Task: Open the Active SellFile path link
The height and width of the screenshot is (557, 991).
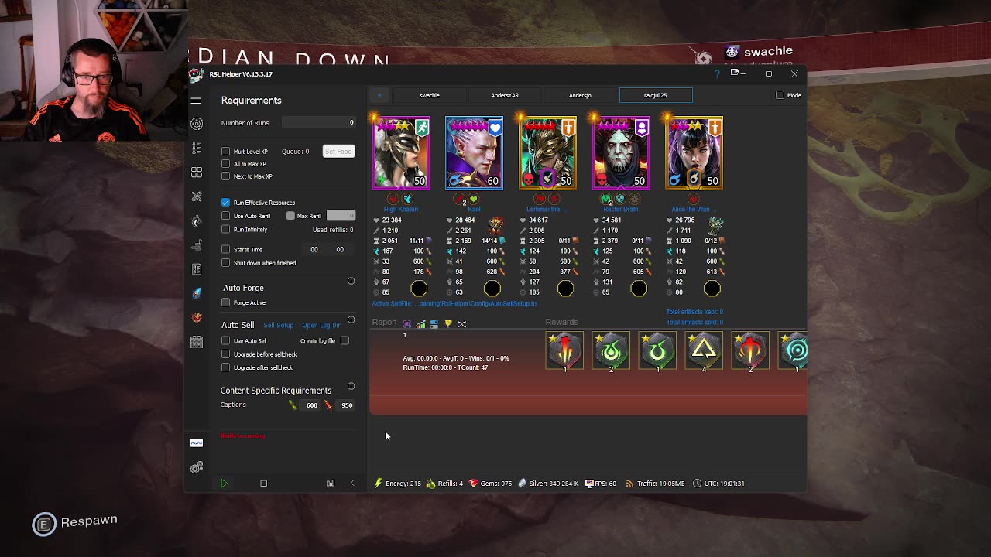Action: (x=454, y=304)
